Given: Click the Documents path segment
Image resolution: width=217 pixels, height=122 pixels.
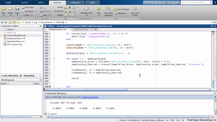Looking at the screenshot, I should coord(46,22).
